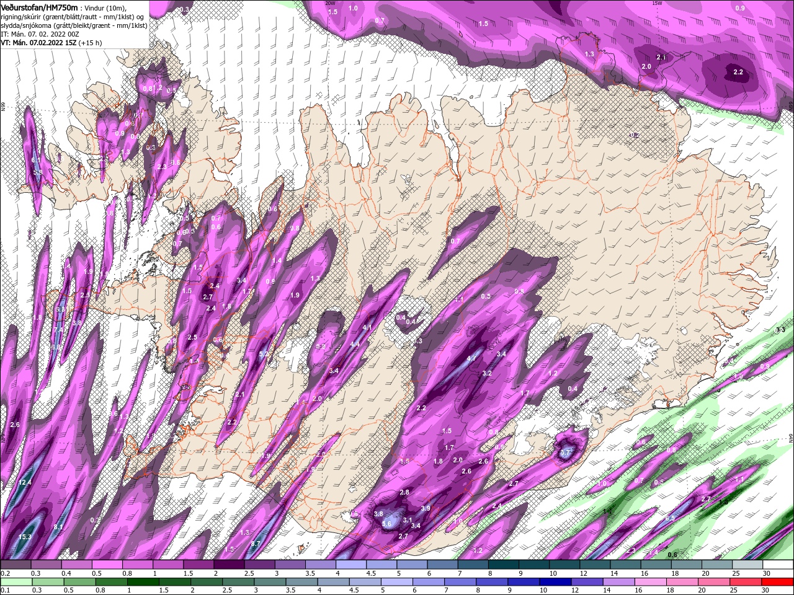Click the 4.4 snowfall value on the map

[355, 344]
